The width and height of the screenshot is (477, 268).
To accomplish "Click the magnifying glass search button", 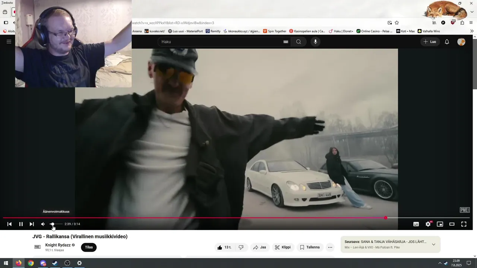I will pyautogui.click(x=298, y=42).
